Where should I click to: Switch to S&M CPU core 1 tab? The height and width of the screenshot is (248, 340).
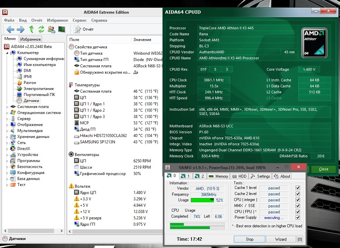[186, 176]
